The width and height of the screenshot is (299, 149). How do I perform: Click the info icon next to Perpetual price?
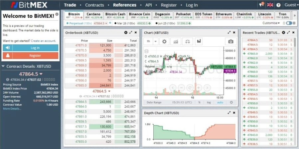pyautogui.click(x=110, y=23)
